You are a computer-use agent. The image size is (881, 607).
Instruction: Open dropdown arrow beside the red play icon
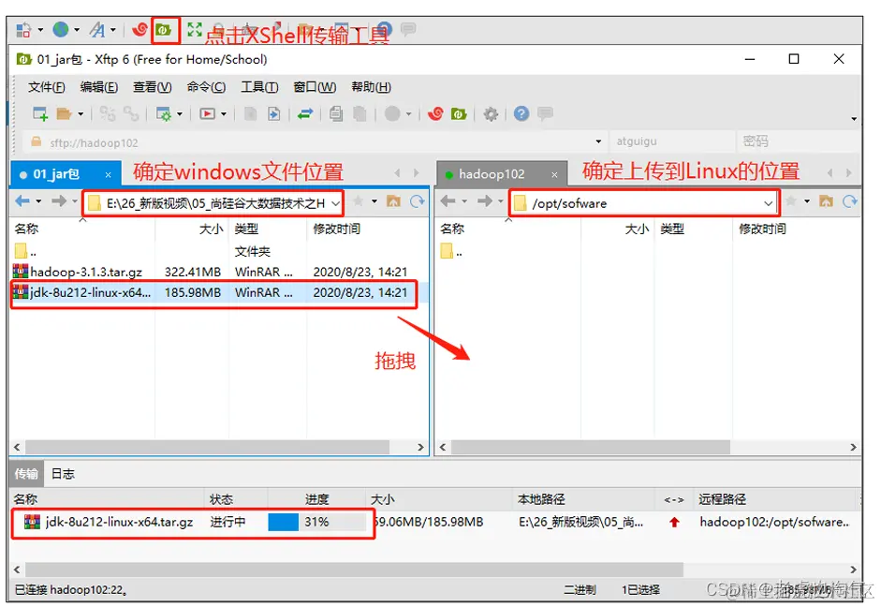click(224, 114)
